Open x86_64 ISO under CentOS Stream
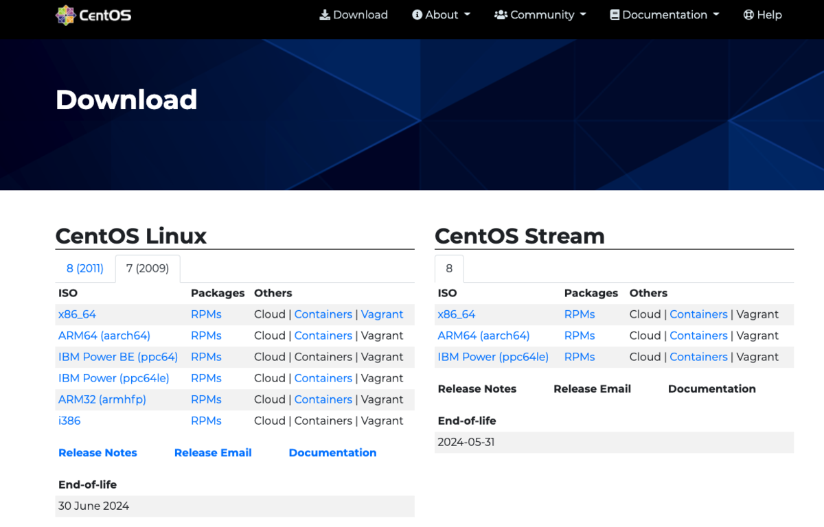The height and width of the screenshot is (527, 824). pyautogui.click(x=457, y=314)
